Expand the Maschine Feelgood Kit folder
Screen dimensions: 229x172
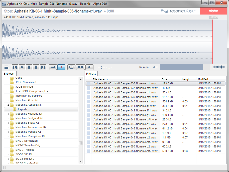click(x=8, y=118)
